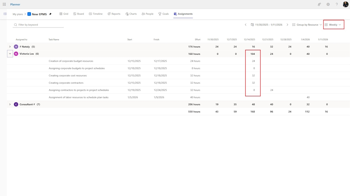
Task: Click the Consultant # resource name
Action: [x=27, y=104]
